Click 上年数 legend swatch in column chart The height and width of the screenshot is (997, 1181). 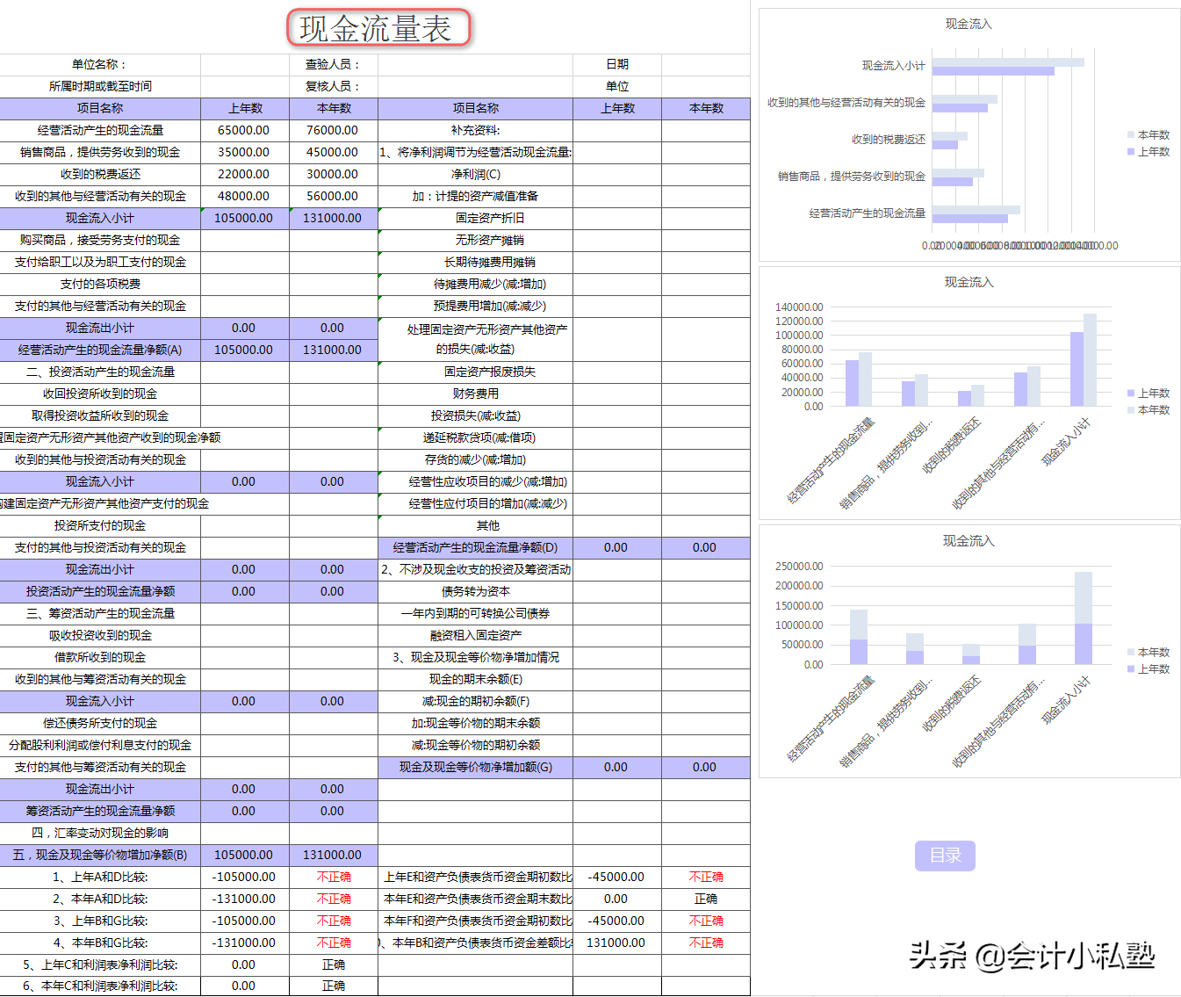(1131, 393)
